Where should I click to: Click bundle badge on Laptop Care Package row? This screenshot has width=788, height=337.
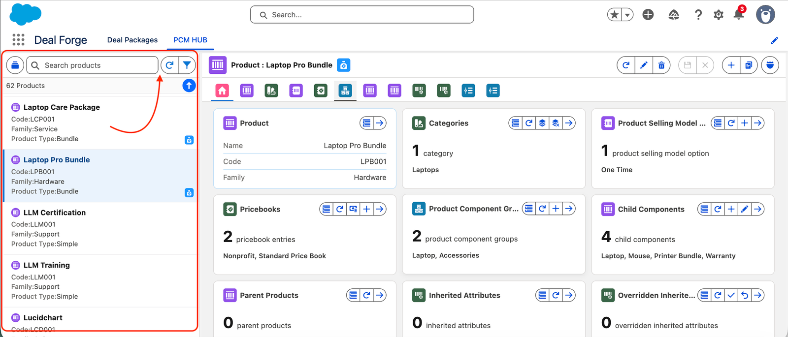point(189,140)
